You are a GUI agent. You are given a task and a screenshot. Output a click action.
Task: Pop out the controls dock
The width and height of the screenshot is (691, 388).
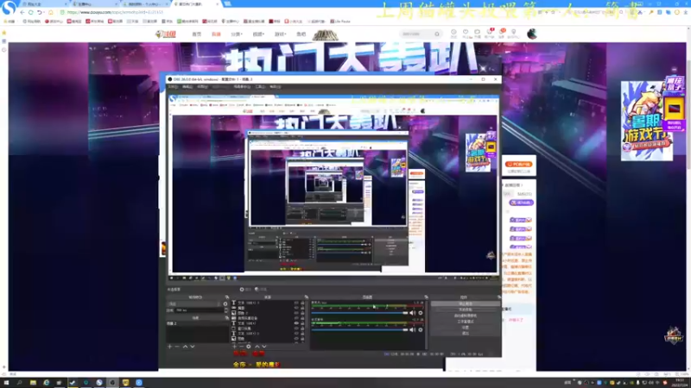tap(499, 297)
